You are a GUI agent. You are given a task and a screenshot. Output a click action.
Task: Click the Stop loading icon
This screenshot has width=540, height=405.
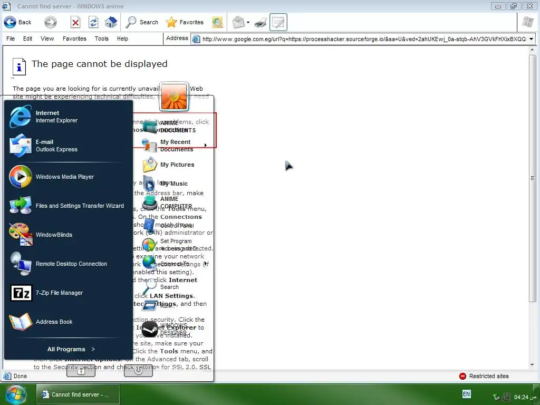[75, 22]
